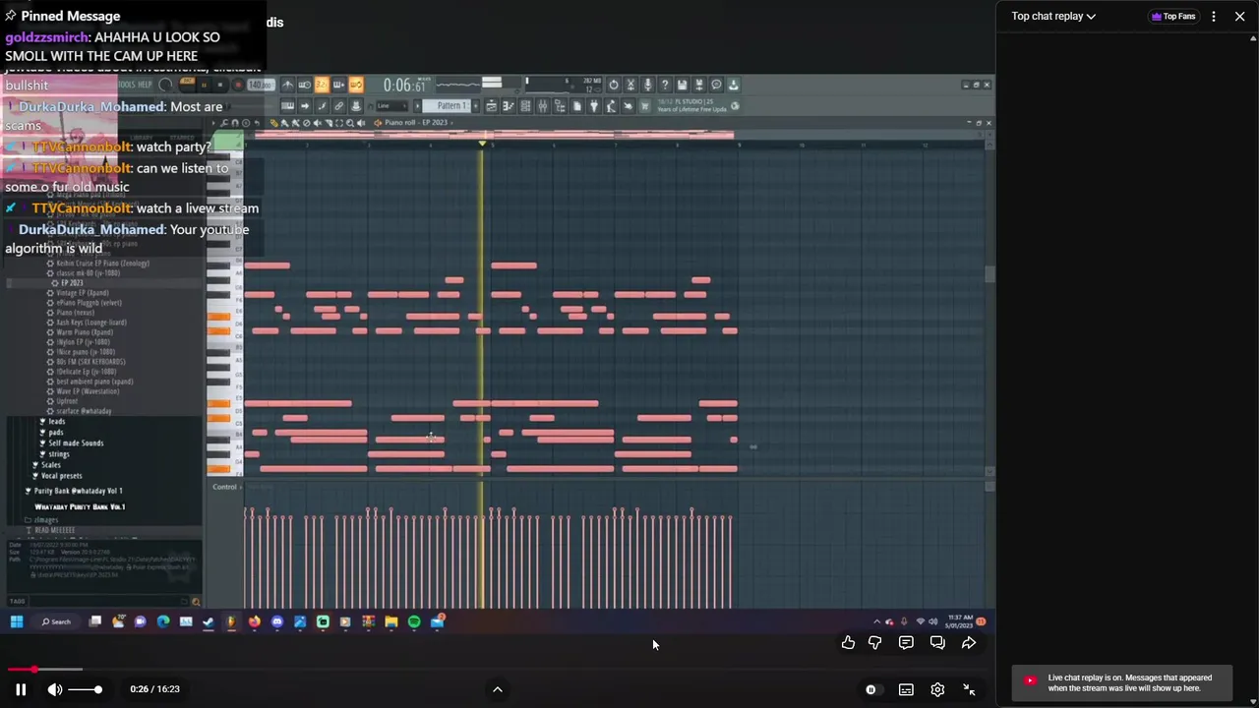1259x708 pixels.
Task: Expand the Self made Sounds folder
Action: [76, 443]
